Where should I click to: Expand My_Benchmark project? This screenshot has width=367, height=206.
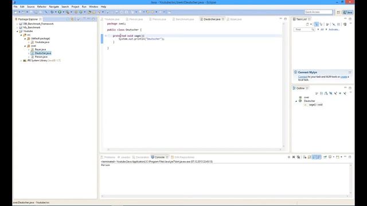(17, 27)
